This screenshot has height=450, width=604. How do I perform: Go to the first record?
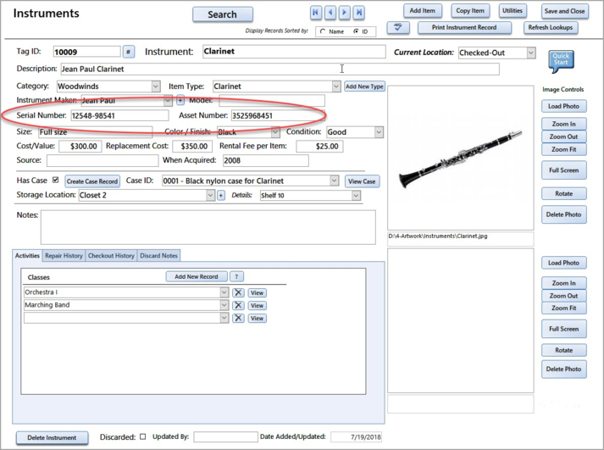316,13
